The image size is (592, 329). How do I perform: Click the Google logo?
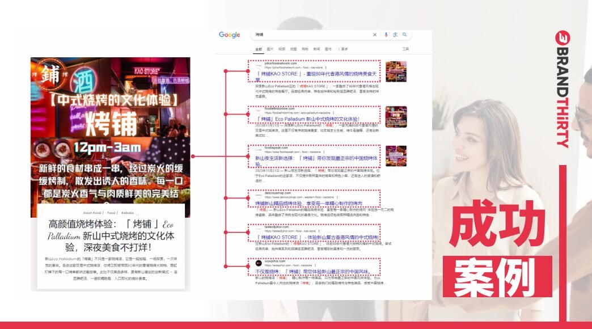click(x=230, y=35)
